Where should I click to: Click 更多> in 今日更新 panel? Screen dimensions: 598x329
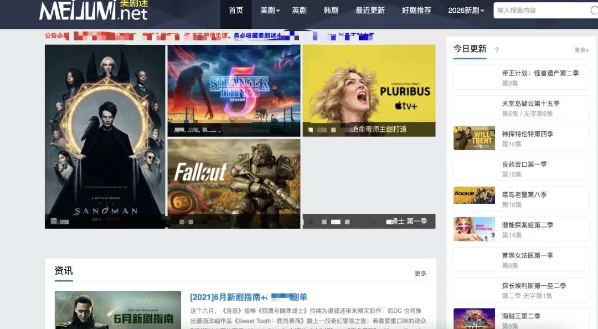coord(581,50)
